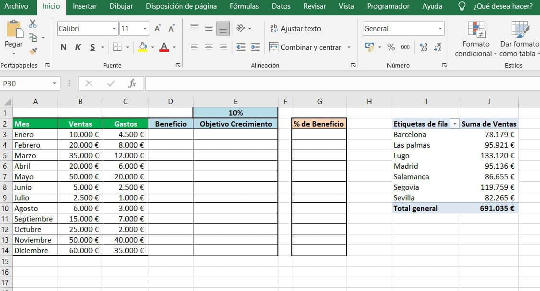Click the text orientation icon
This screenshot has height=291, width=540.
point(241,28)
